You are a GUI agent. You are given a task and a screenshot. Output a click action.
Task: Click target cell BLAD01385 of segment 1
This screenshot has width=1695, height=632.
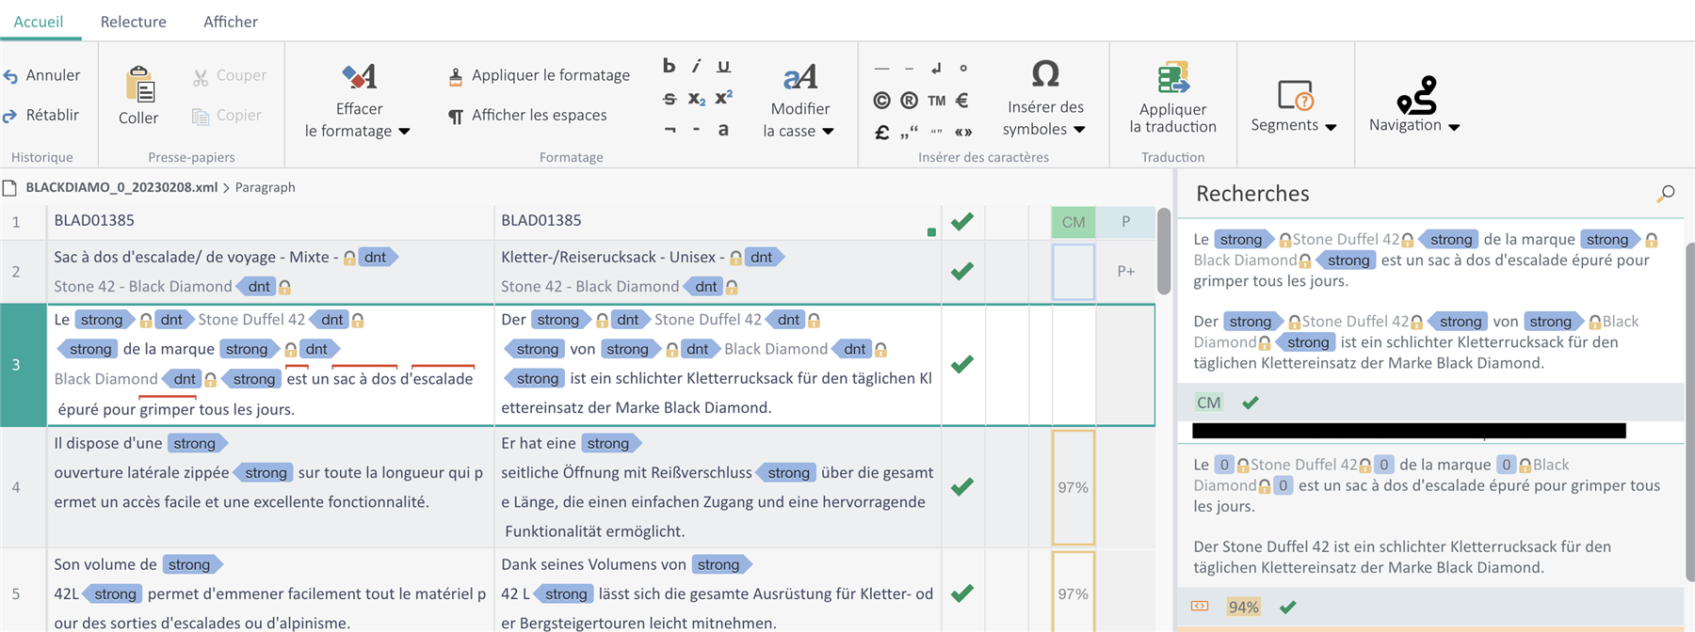tap(718, 222)
